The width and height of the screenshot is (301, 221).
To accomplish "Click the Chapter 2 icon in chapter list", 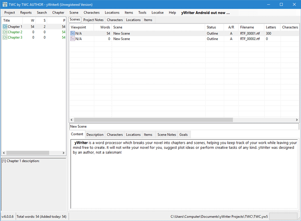I will tap(5, 32).
